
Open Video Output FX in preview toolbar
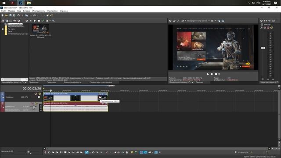tap(178, 21)
